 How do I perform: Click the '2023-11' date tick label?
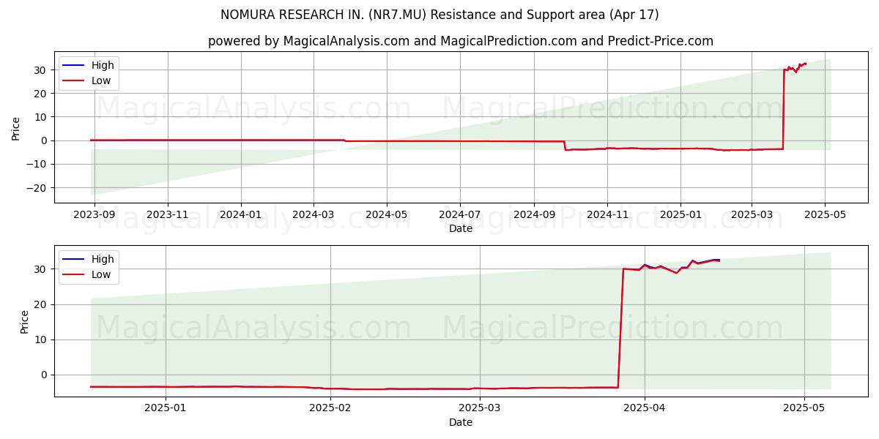pyautogui.click(x=168, y=214)
